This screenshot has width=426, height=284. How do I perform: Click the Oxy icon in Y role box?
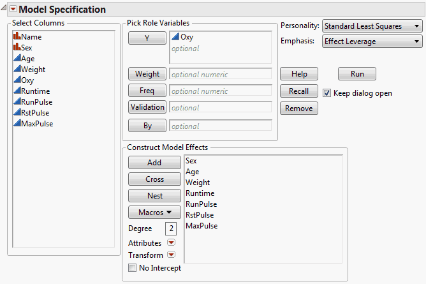(176, 38)
